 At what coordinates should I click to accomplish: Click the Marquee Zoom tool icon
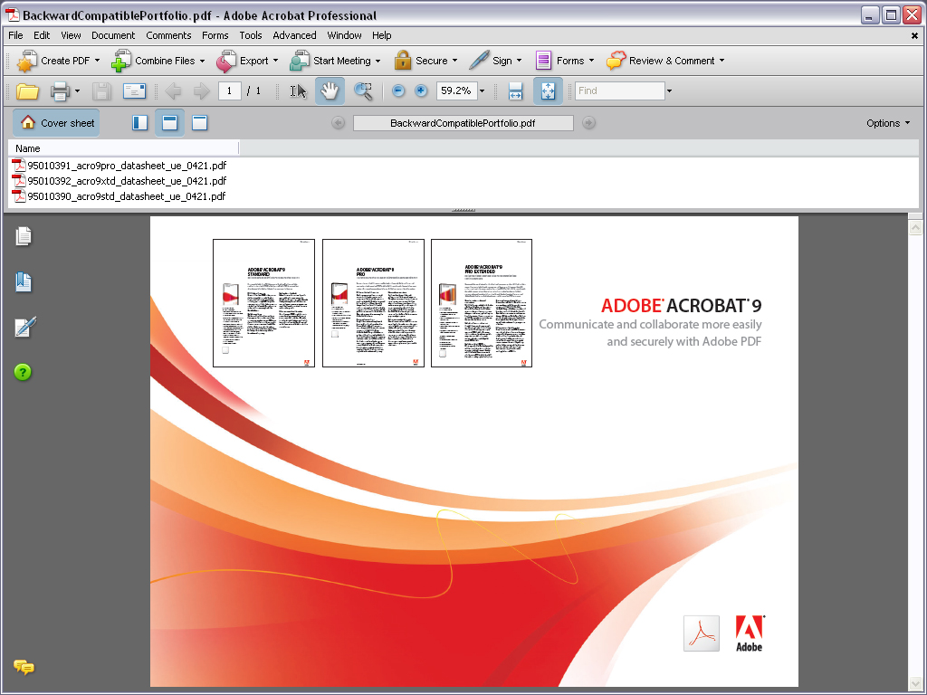tap(363, 90)
